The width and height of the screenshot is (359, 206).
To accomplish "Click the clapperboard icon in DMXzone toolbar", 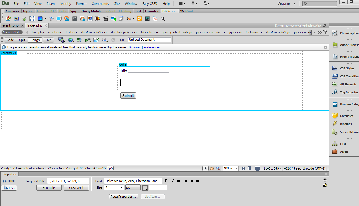I will 105,19.
